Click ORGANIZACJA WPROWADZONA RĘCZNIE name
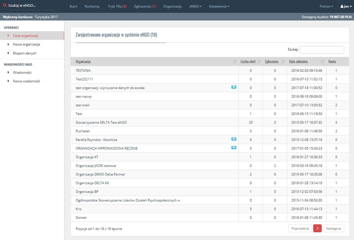Image resolution: width=354 pixels, height=240 pixels. click(107, 148)
